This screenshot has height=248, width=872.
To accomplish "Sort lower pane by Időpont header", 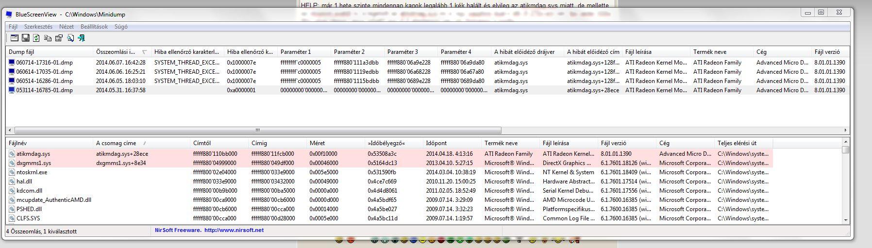I will pos(453,143).
